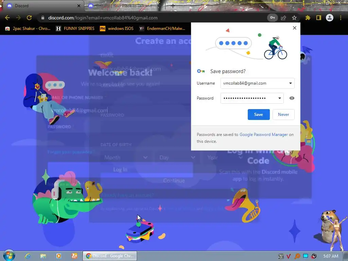Click the Discord email or phone number field
Viewport: 348px width, 261px height.
120,110
